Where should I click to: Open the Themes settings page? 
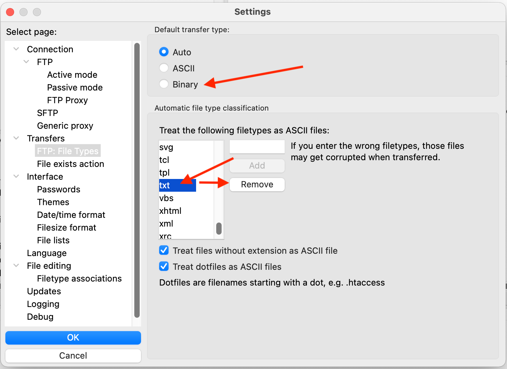pyautogui.click(x=53, y=202)
